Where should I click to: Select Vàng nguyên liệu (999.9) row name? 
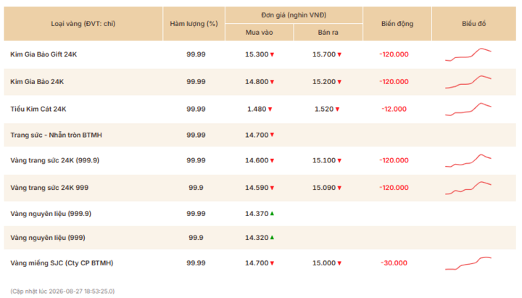51,214
